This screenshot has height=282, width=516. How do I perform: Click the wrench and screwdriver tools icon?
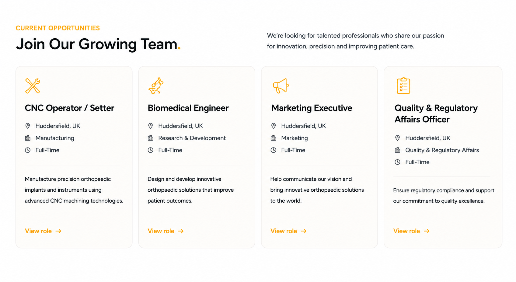coord(33,86)
